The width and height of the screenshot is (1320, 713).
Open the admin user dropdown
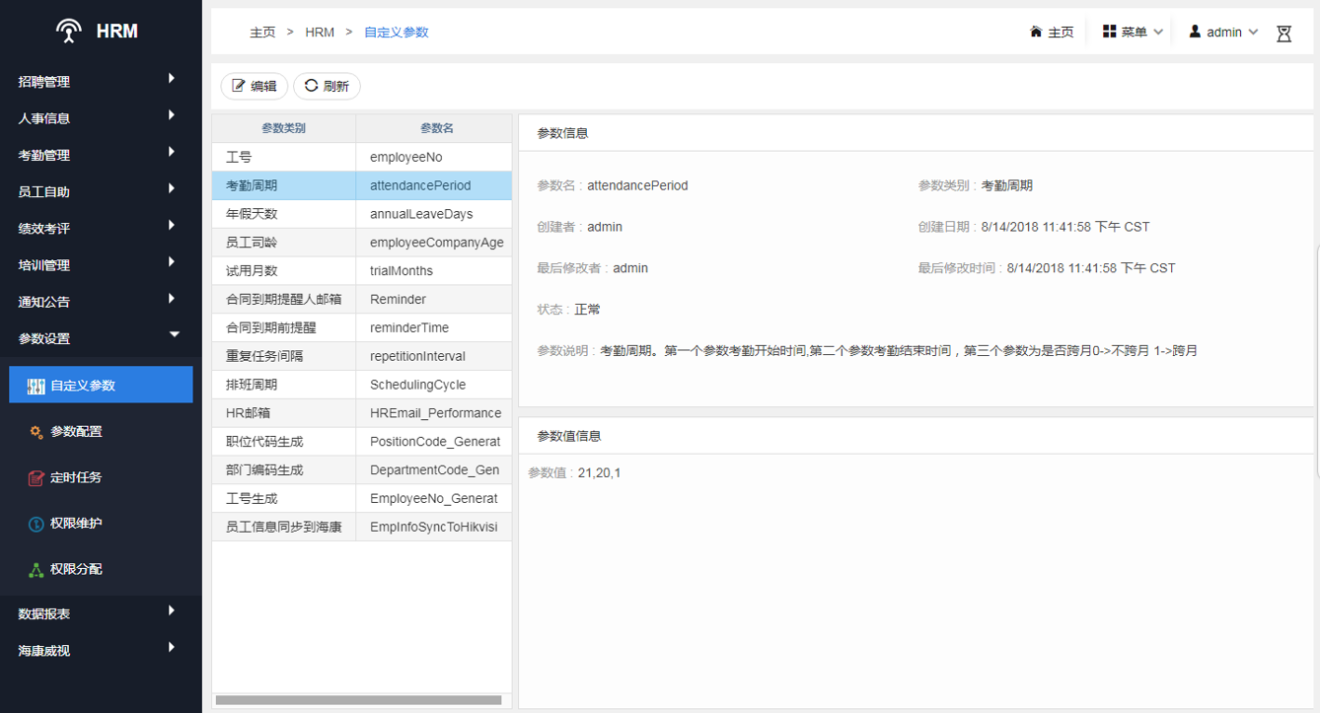coord(1223,33)
